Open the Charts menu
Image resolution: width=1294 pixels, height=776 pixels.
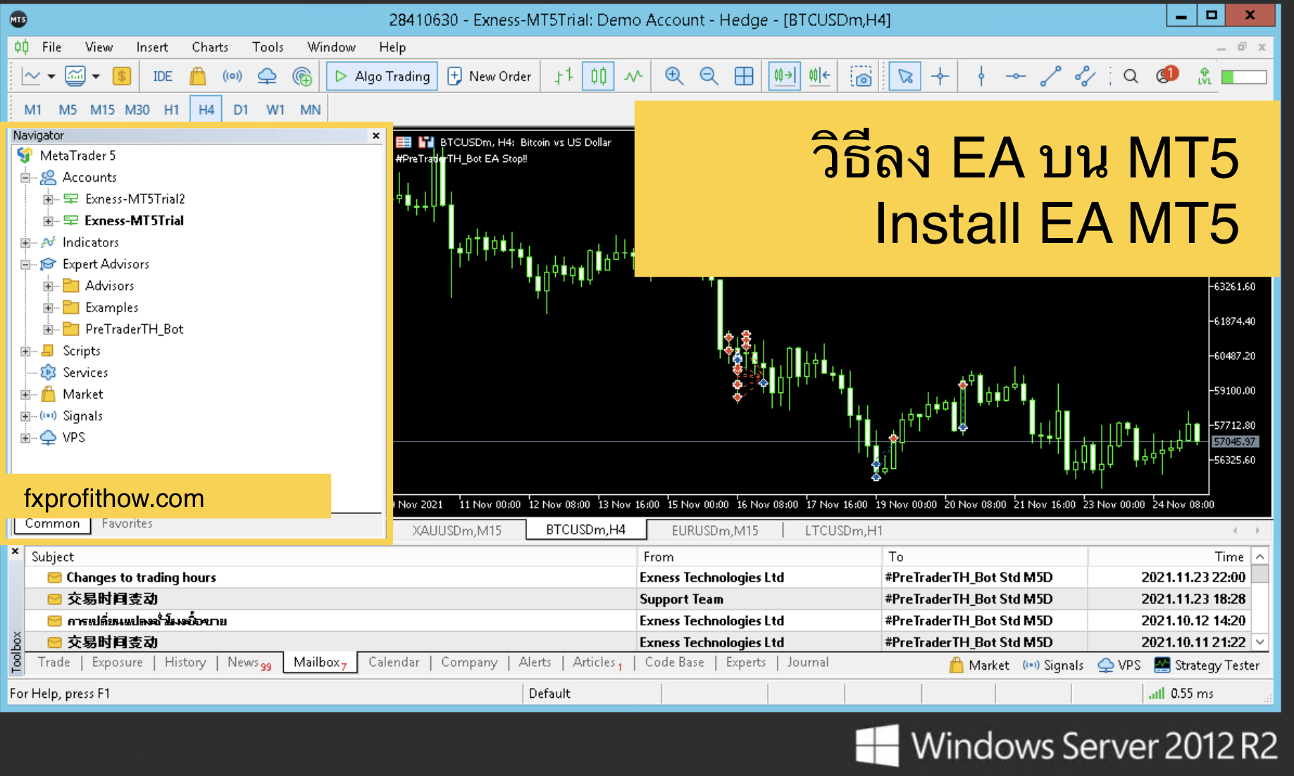pyautogui.click(x=210, y=47)
